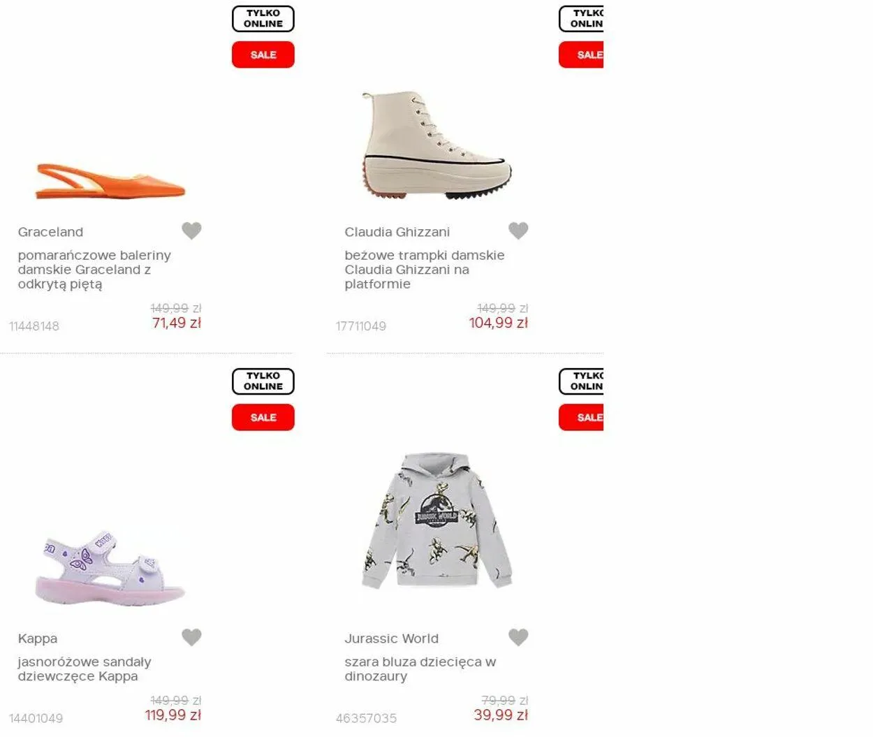Favorite the orange Graceland ballerinas with heart icon
Viewport: 873px width, 737px height.
(191, 231)
